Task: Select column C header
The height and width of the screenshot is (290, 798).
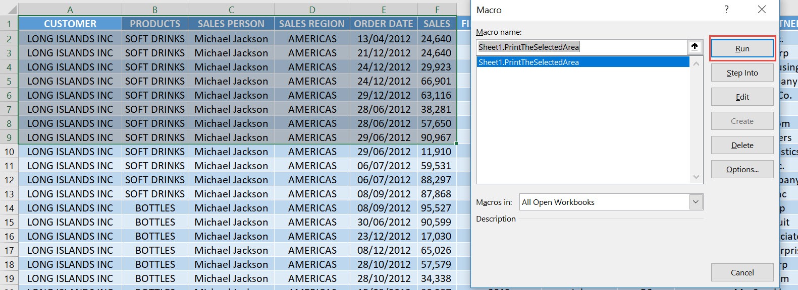Action: click(x=231, y=10)
